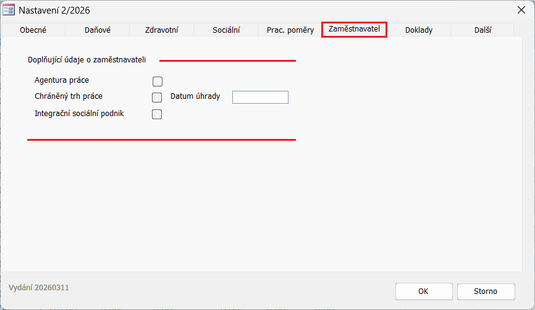Switch to the Obecné tab
Image resolution: width=535 pixels, height=310 pixels.
33,30
